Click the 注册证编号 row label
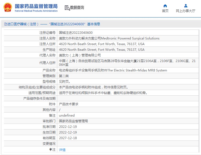The image size is (201, 155). point(47,33)
